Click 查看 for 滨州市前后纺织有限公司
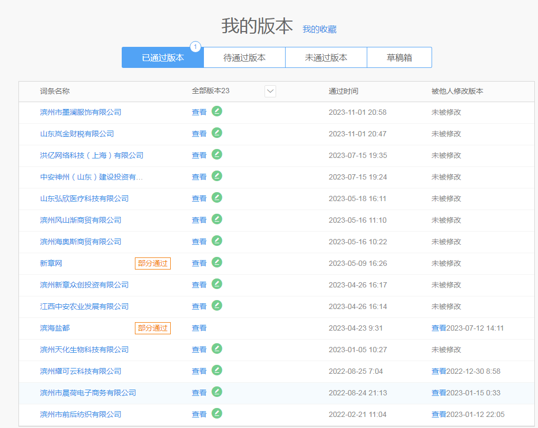 click(x=199, y=415)
